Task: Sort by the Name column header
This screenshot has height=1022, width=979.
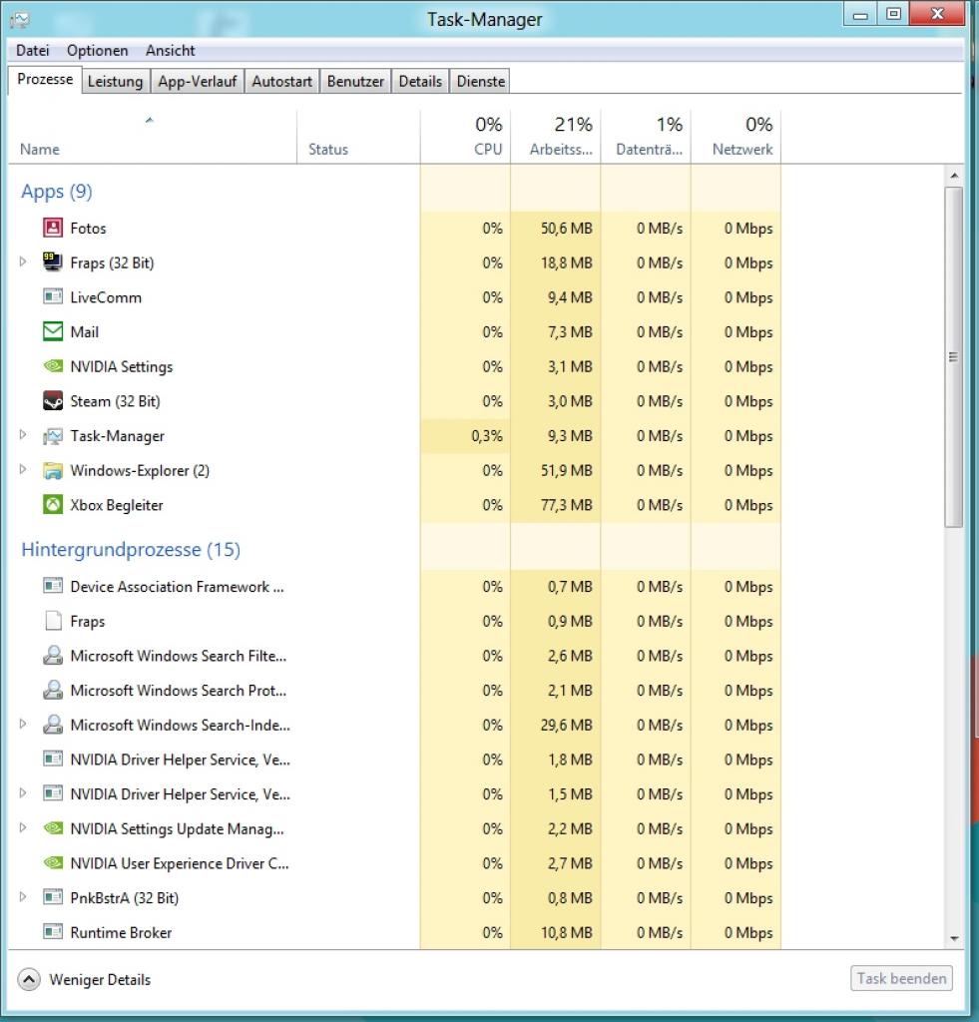Action: click(153, 137)
